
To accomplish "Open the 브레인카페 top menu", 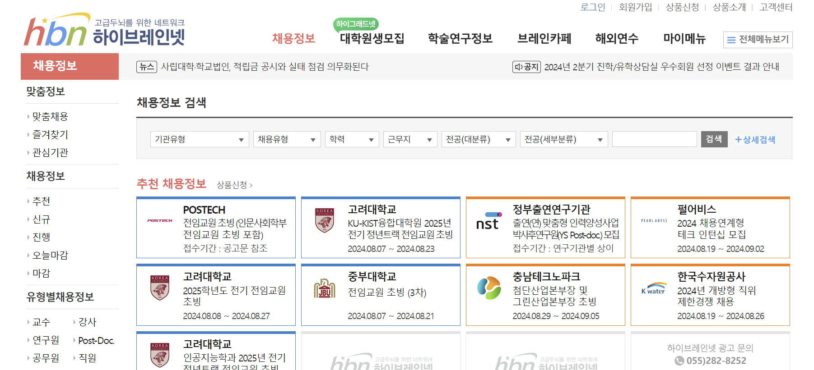I will coord(544,39).
